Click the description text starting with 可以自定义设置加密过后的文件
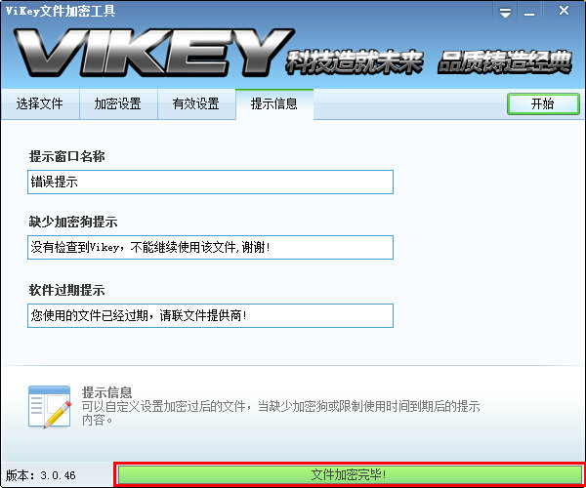The width and height of the screenshot is (586, 488). [x=281, y=413]
